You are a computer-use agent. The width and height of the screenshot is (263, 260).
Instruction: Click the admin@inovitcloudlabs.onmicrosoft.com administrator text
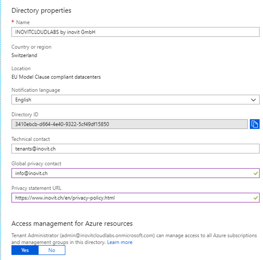107,235
